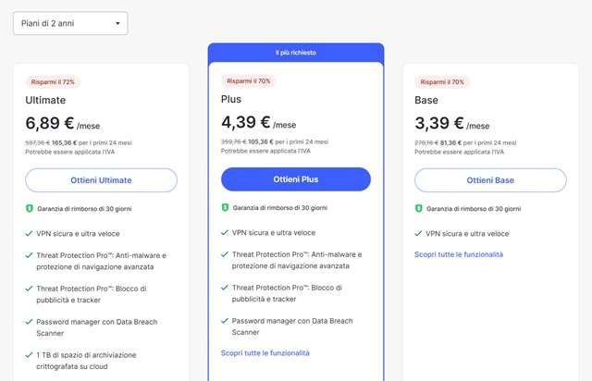Open the Piani di 2 anni dropdown
Screen dimensions: 592x381
(x=70, y=23)
